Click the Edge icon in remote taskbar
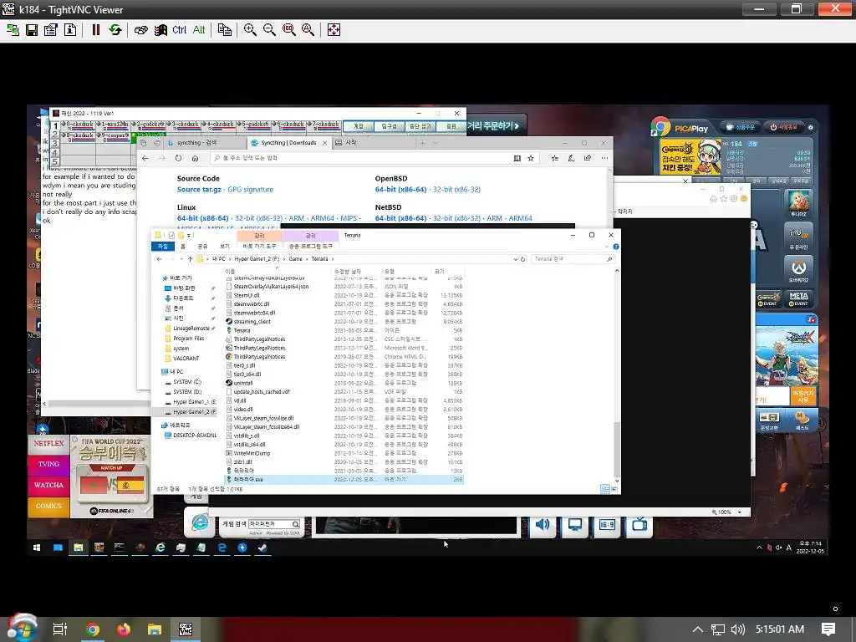The width and height of the screenshot is (856, 642). click(x=222, y=548)
